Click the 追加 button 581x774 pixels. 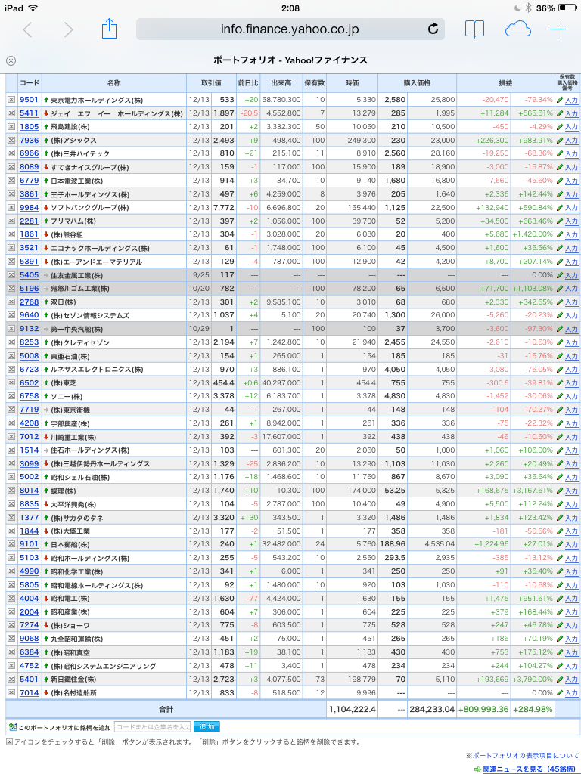coord(207,727)
